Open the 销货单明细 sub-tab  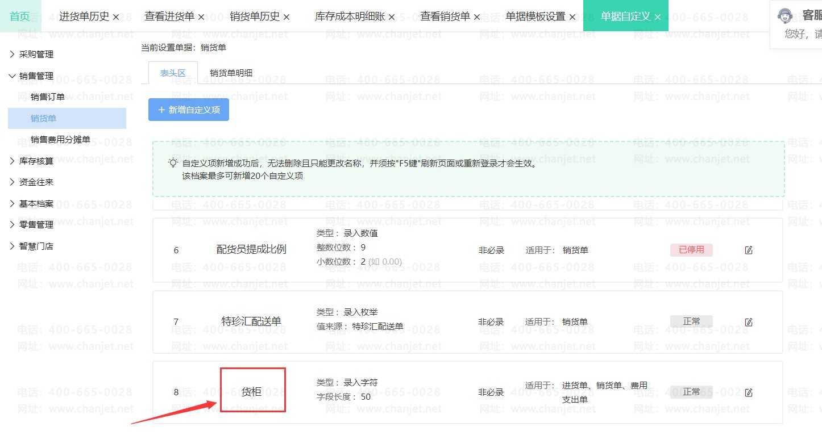[231, 73]
